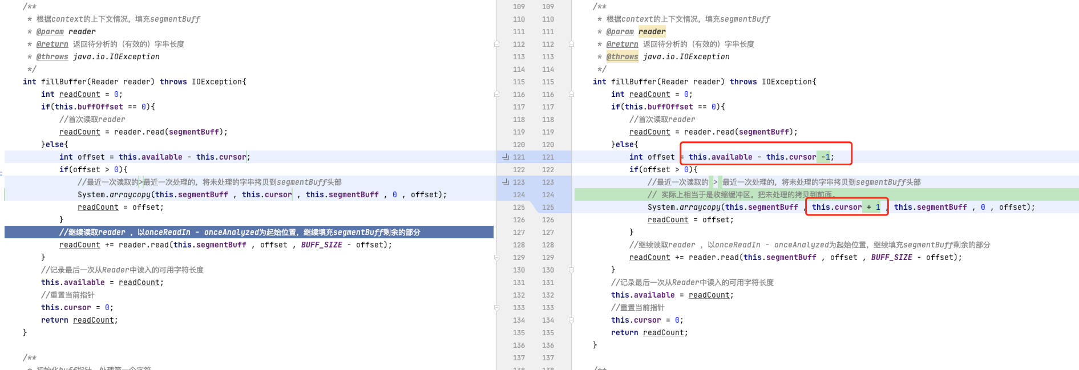Click '//重置当前指针' comment in right pane
The image size is (1079, 370).
point(638,307)
